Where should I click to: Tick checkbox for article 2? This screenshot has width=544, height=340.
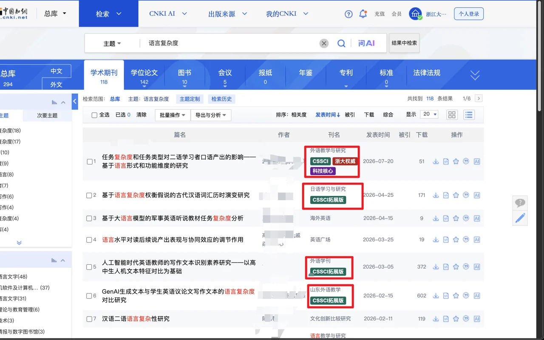[x=89, y=195]
